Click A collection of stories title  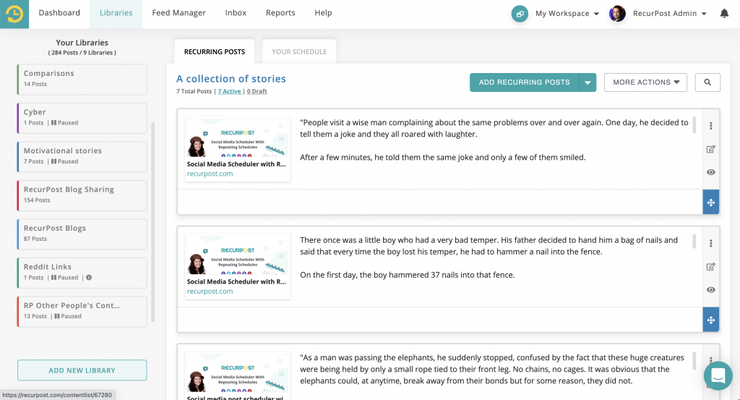[x=231, y=79]
